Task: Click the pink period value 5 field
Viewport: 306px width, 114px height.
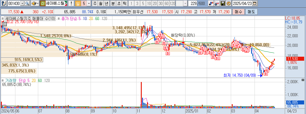Action: pos(84,3)
